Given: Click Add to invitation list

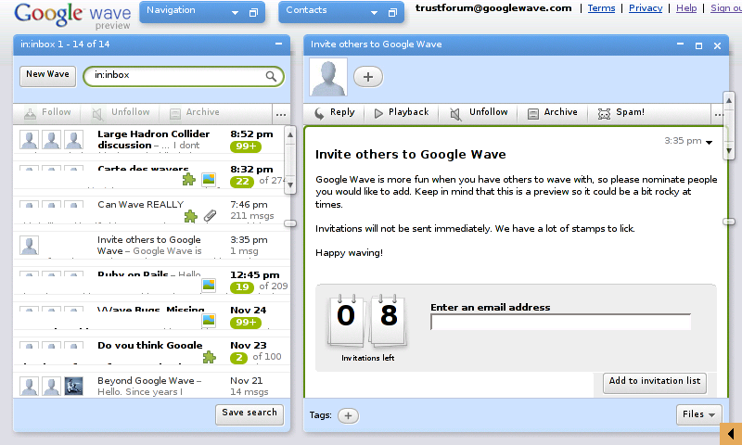Looking at the screenshot, I should [x=655, y=382].
